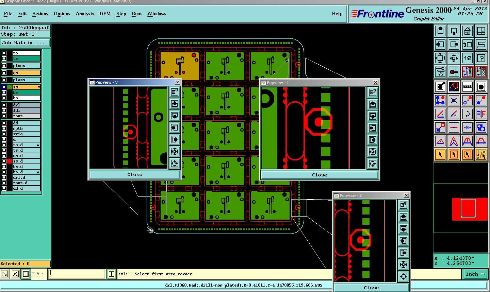Image resolution: width=490 pixels, height=292 pixels.
Task: Click the zoom in icon in Popview - 1
Action: tap(373, 152)
